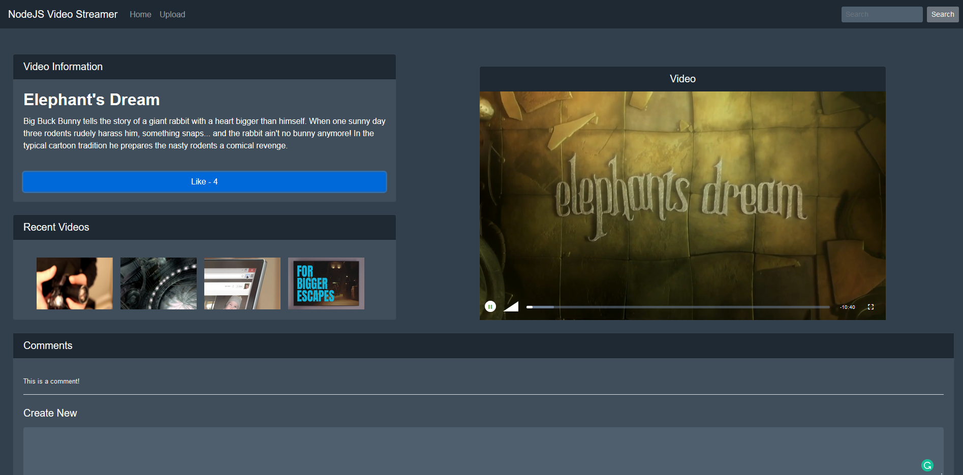Open the For Bigger Escapes thumbnail
Image resolution: width=963 pixels, height=475 pixels.
(x=326, y=283)
